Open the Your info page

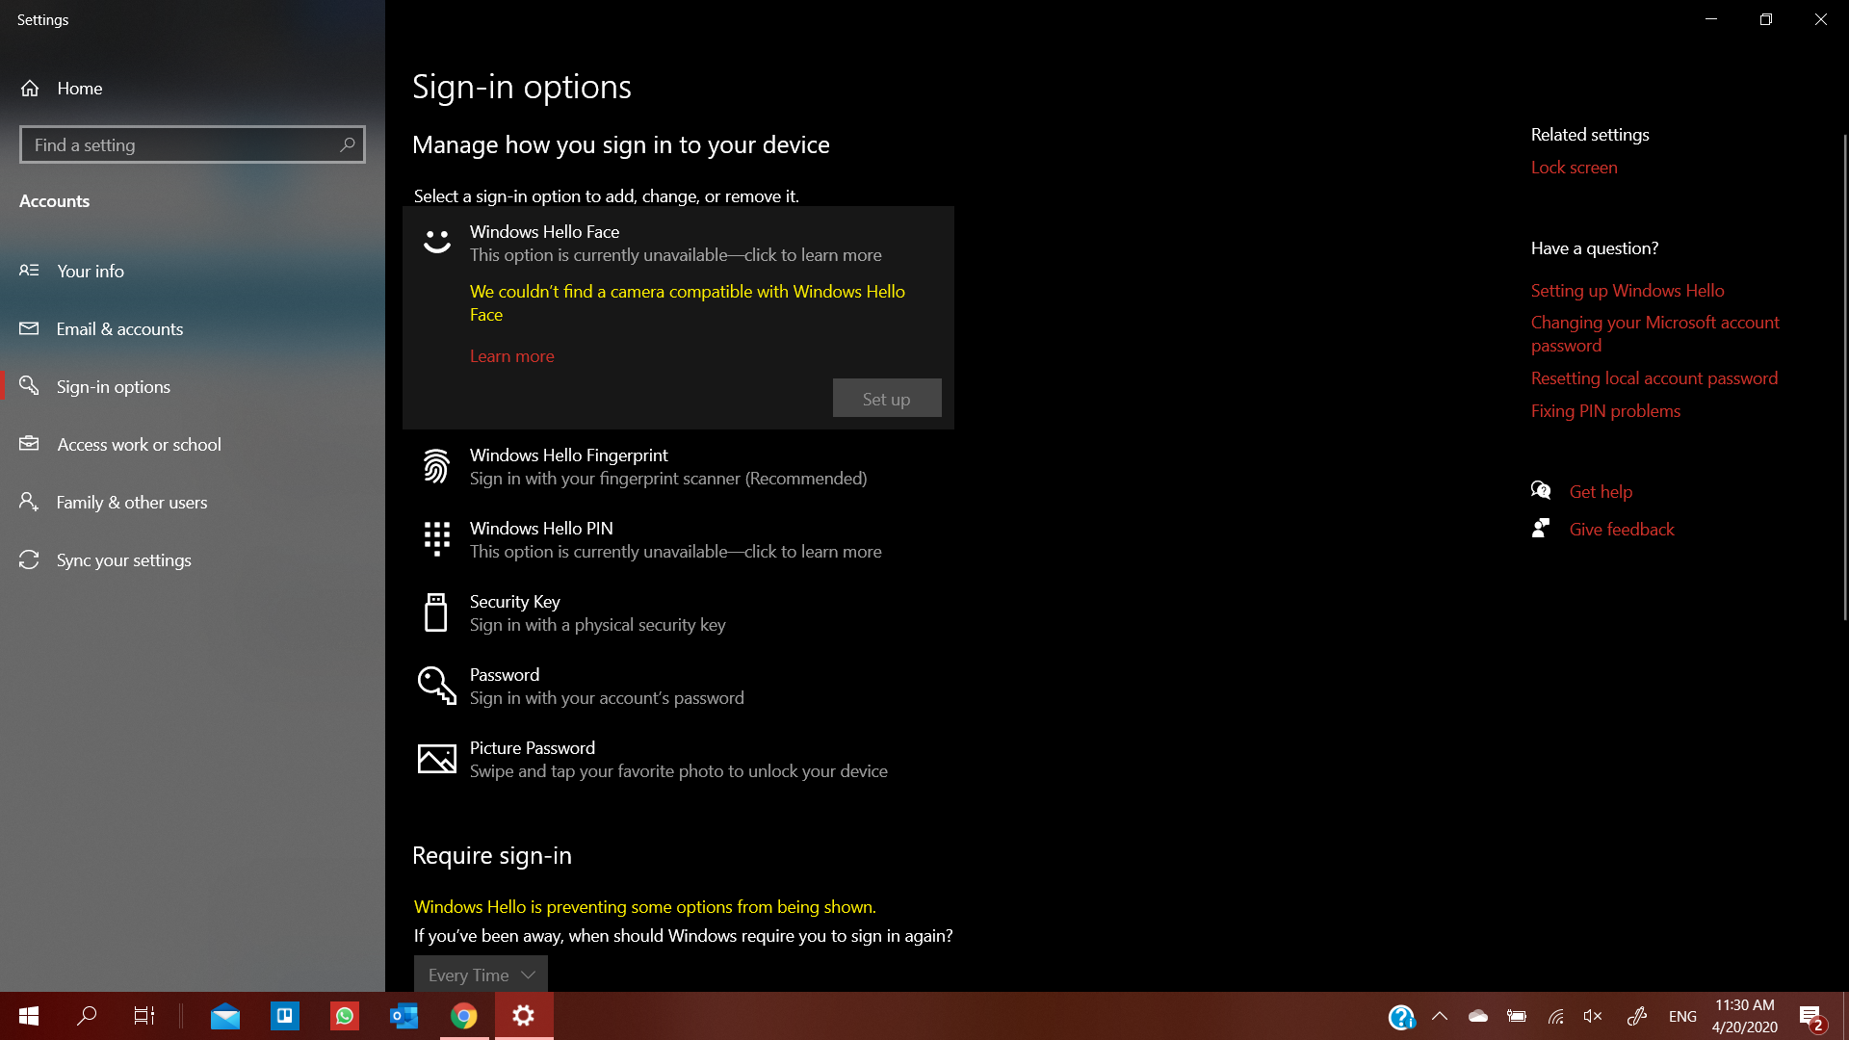tap(91, 272)
